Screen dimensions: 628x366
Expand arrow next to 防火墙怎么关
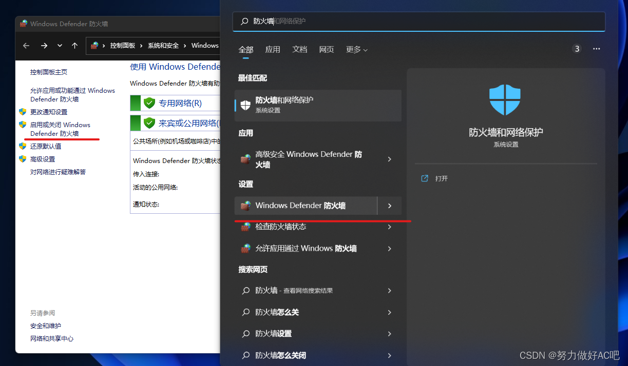click(389, 312)
